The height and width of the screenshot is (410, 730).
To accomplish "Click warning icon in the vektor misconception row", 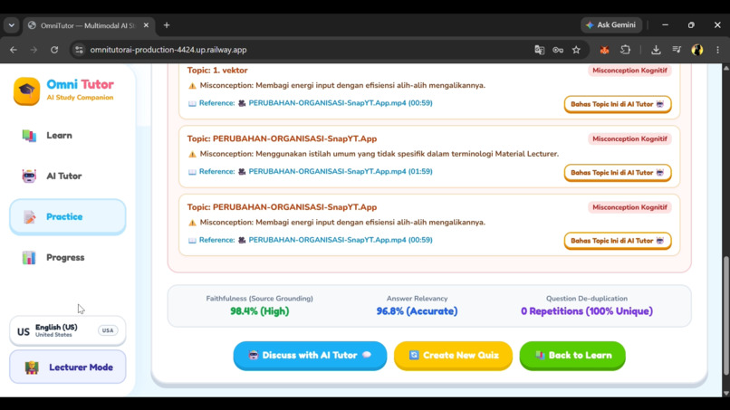I will click(192, 86).
